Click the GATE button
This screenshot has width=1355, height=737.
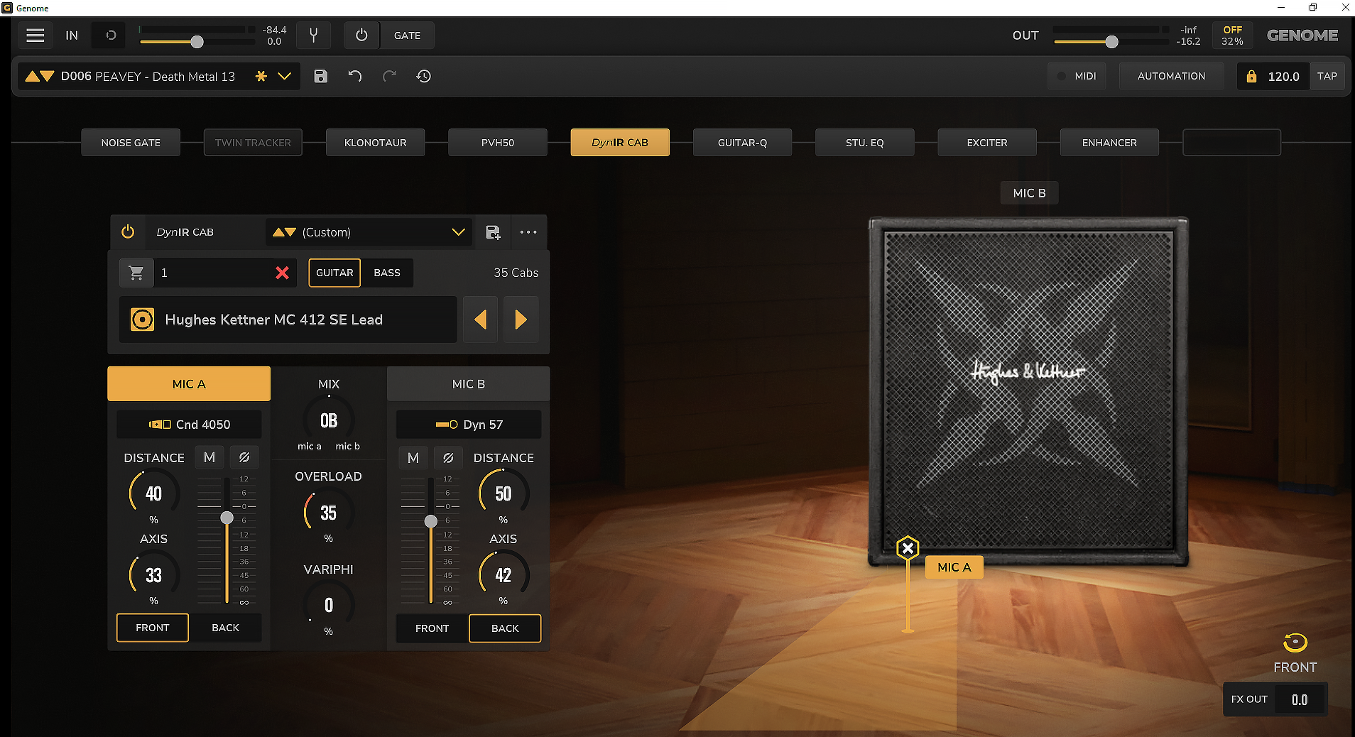pyautogui.click(x=407, y=36)
